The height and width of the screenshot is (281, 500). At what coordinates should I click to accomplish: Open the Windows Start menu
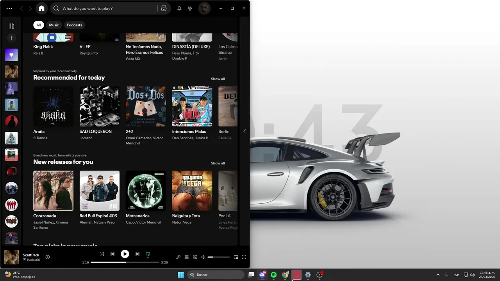pyautogui.click(x=181, y=275)
